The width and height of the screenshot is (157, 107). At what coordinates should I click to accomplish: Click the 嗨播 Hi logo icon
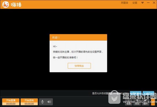coord(6,5)
